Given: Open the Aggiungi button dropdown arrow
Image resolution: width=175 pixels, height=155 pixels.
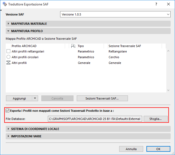Looking at the screenshot, I should click(35, 98).
